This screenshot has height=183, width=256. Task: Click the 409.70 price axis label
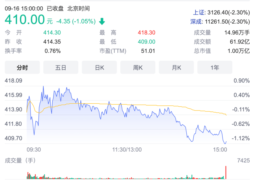click(13, 138)
